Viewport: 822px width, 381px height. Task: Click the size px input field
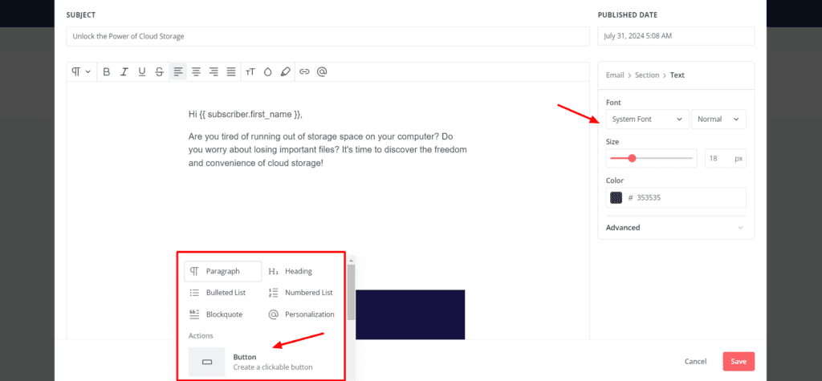coord(725,158)
